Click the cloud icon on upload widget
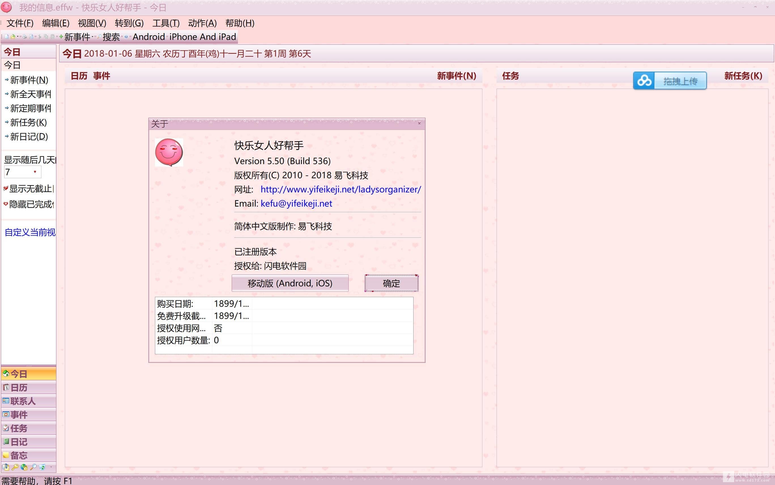Viewport: 775px width, 485px height. [x=644, y=81]
